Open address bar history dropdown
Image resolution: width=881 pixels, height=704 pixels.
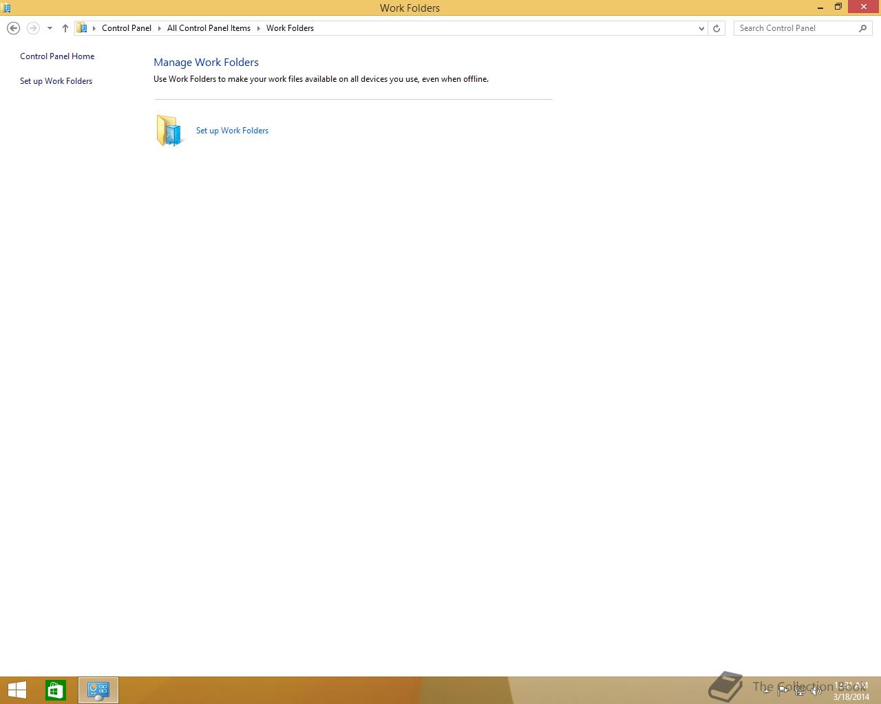point(701,28)
